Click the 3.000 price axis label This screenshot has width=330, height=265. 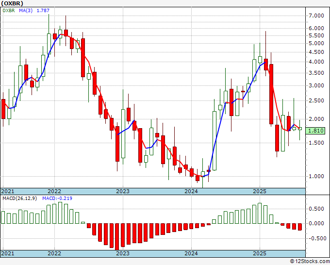(x=316, y=85)
